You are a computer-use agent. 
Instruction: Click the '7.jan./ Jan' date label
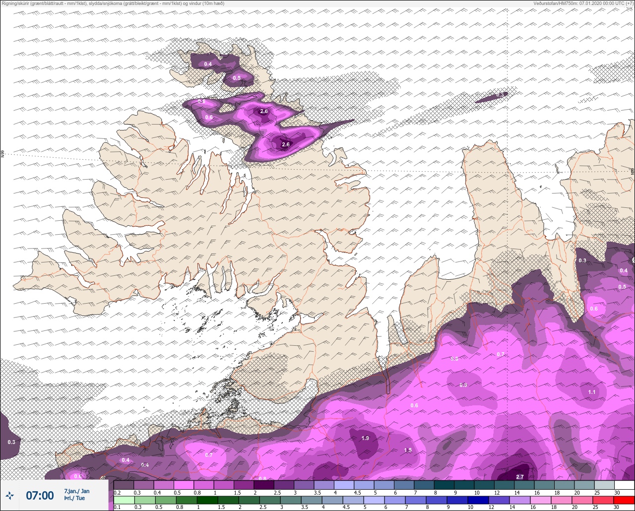(77, 491)
